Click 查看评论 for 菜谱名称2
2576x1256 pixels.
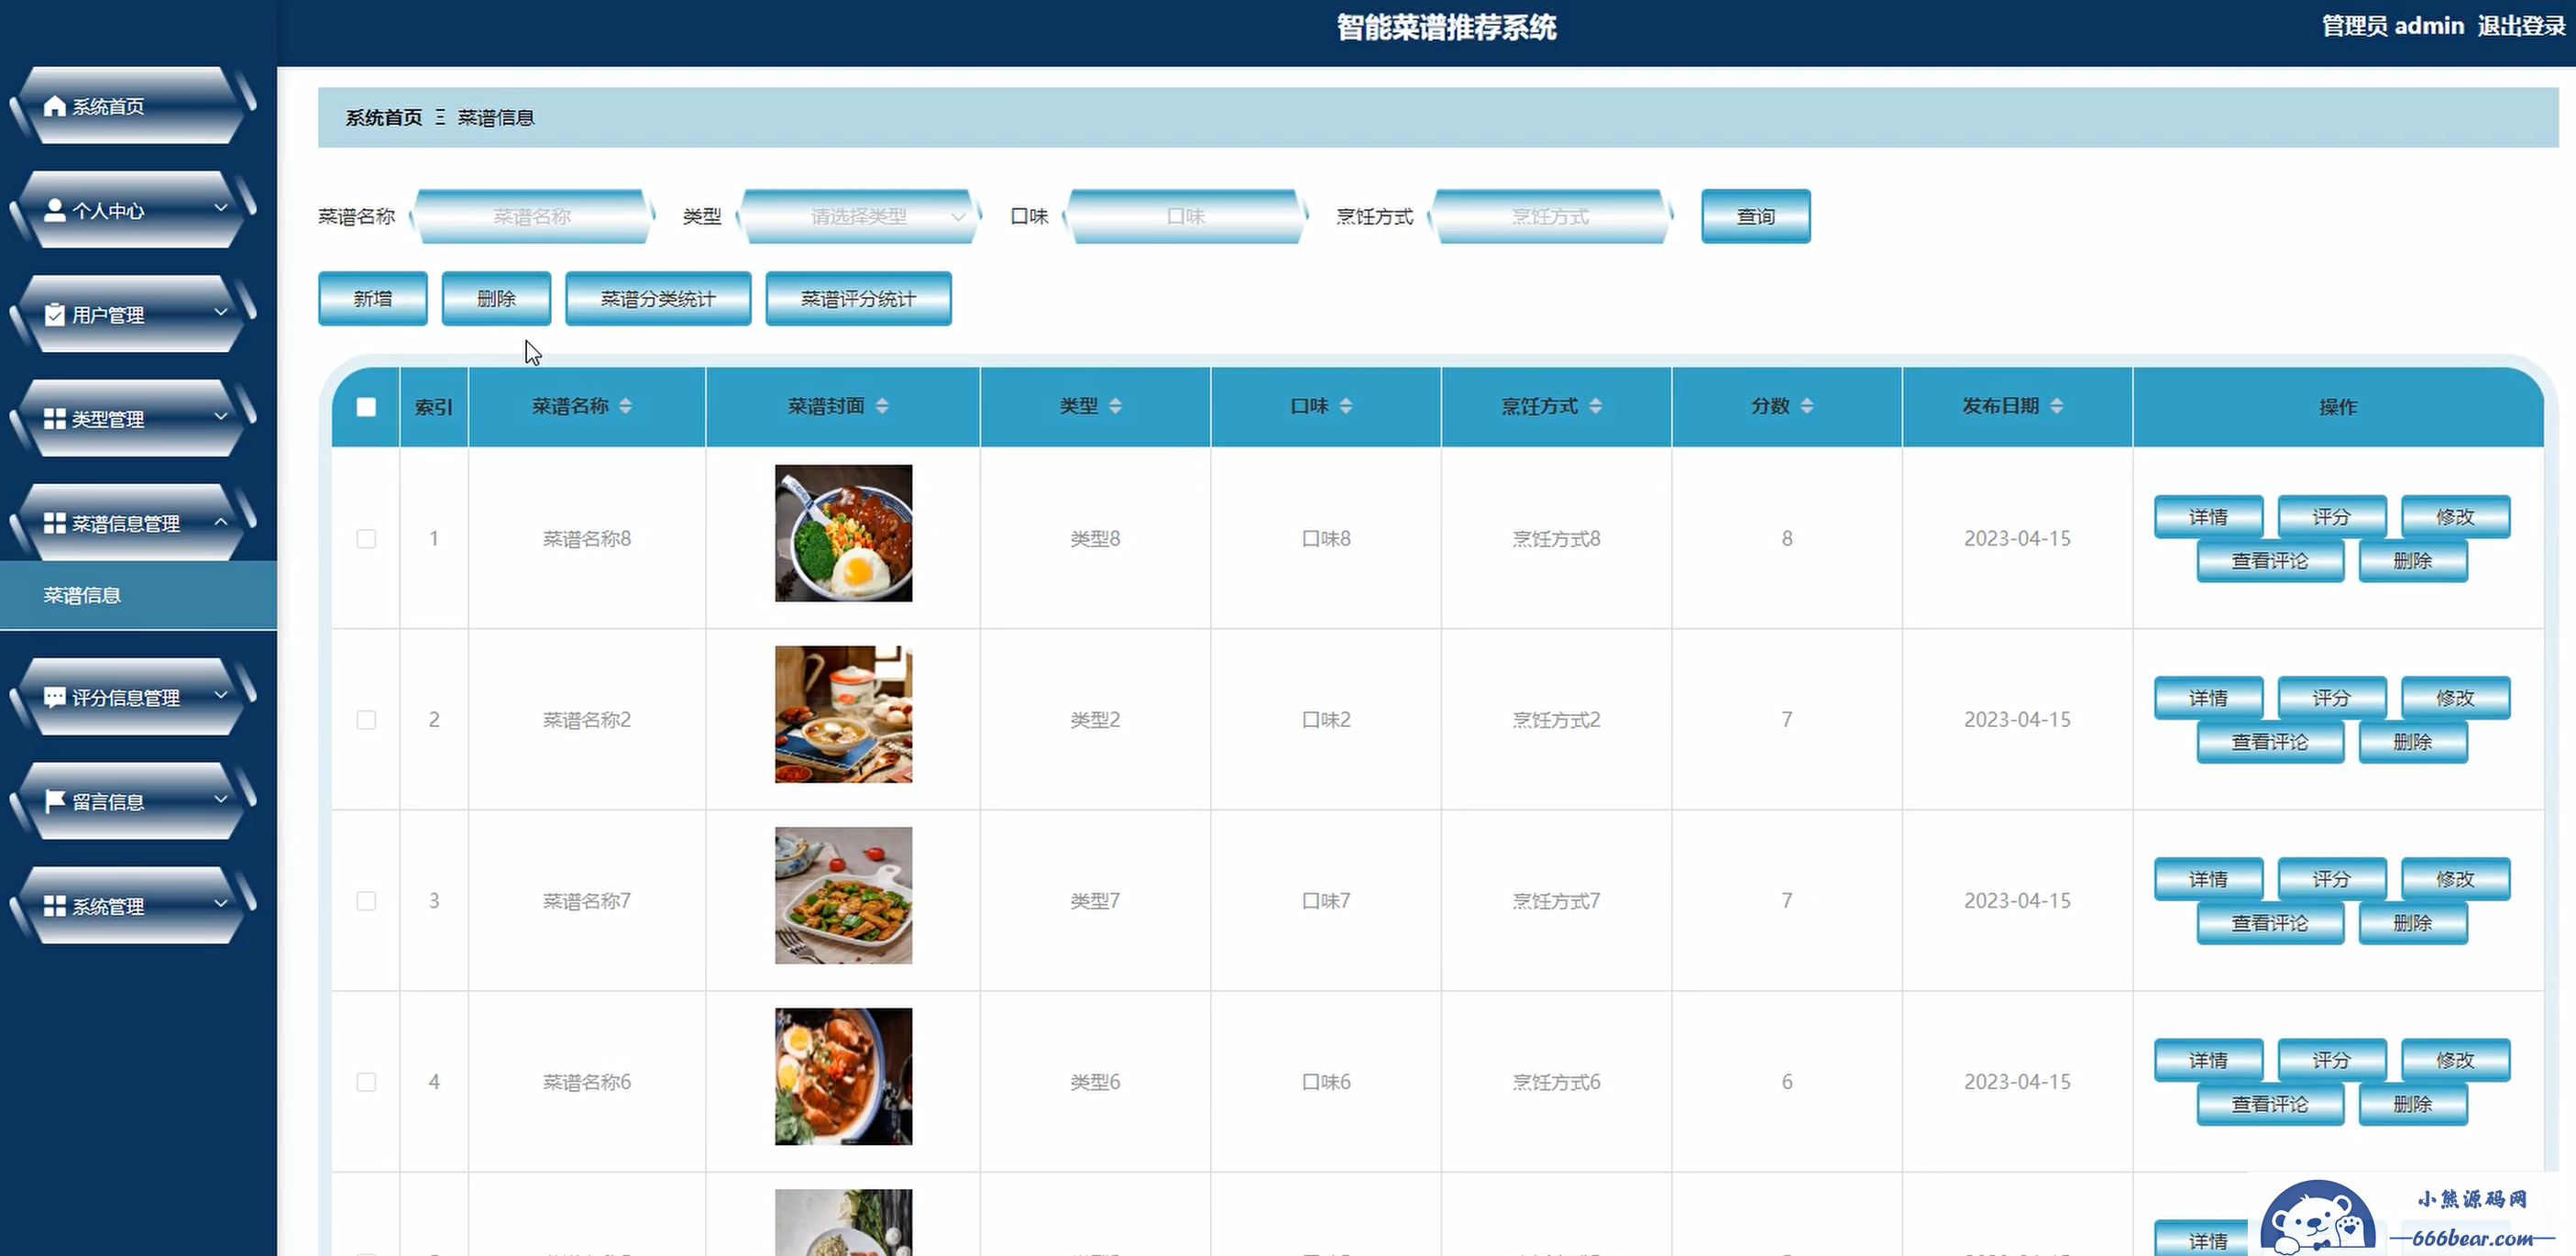coord(2270,742)
